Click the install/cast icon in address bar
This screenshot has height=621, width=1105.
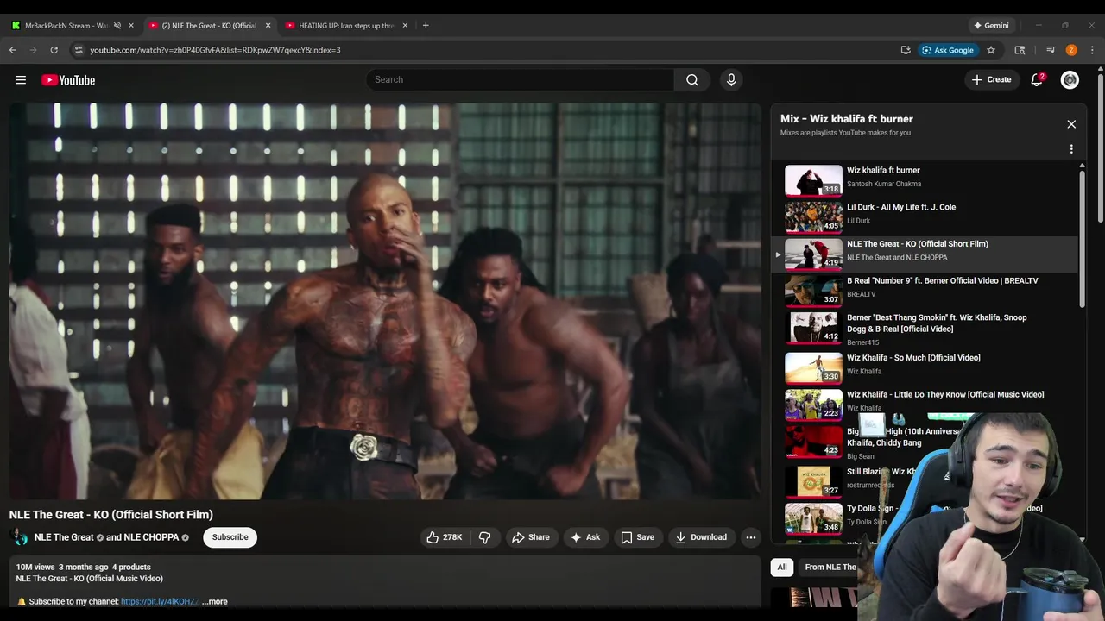pos(906,50)
